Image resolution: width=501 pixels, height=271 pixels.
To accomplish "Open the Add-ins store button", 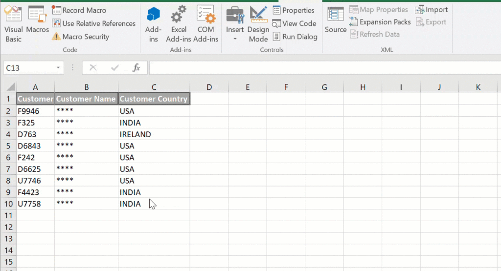I will [153, 24].
